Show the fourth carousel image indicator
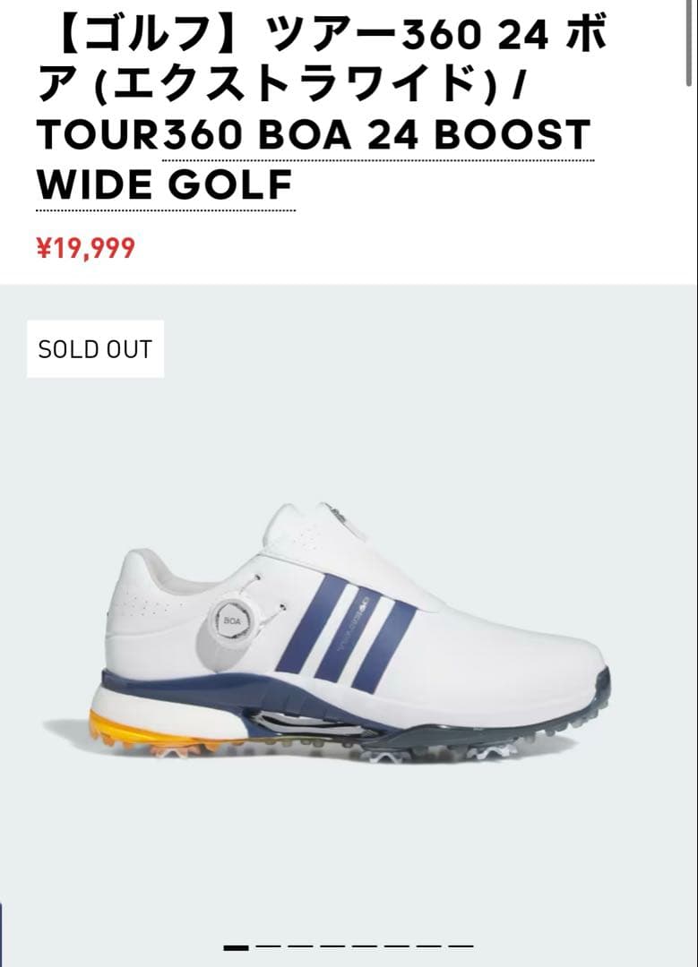 click(332, 946)
